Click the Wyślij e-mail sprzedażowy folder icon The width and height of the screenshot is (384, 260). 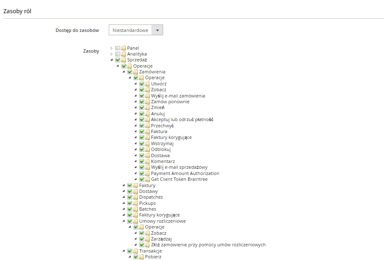(x=147, y=167)
